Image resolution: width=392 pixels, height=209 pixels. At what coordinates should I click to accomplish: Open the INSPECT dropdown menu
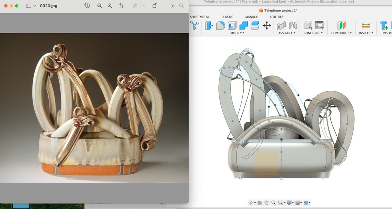click(366, 33)
